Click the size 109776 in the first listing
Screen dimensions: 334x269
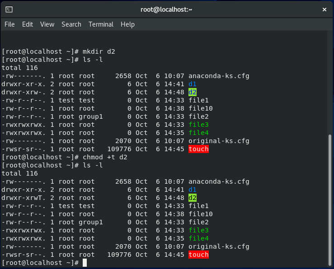tap(119, 149)
